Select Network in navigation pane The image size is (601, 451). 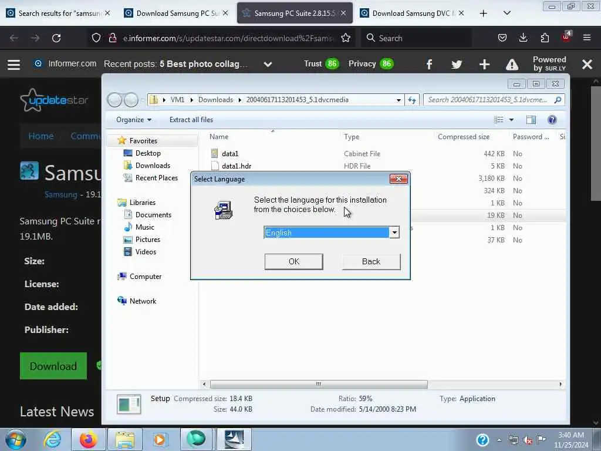pyautogui.click(x=143, y=301)
